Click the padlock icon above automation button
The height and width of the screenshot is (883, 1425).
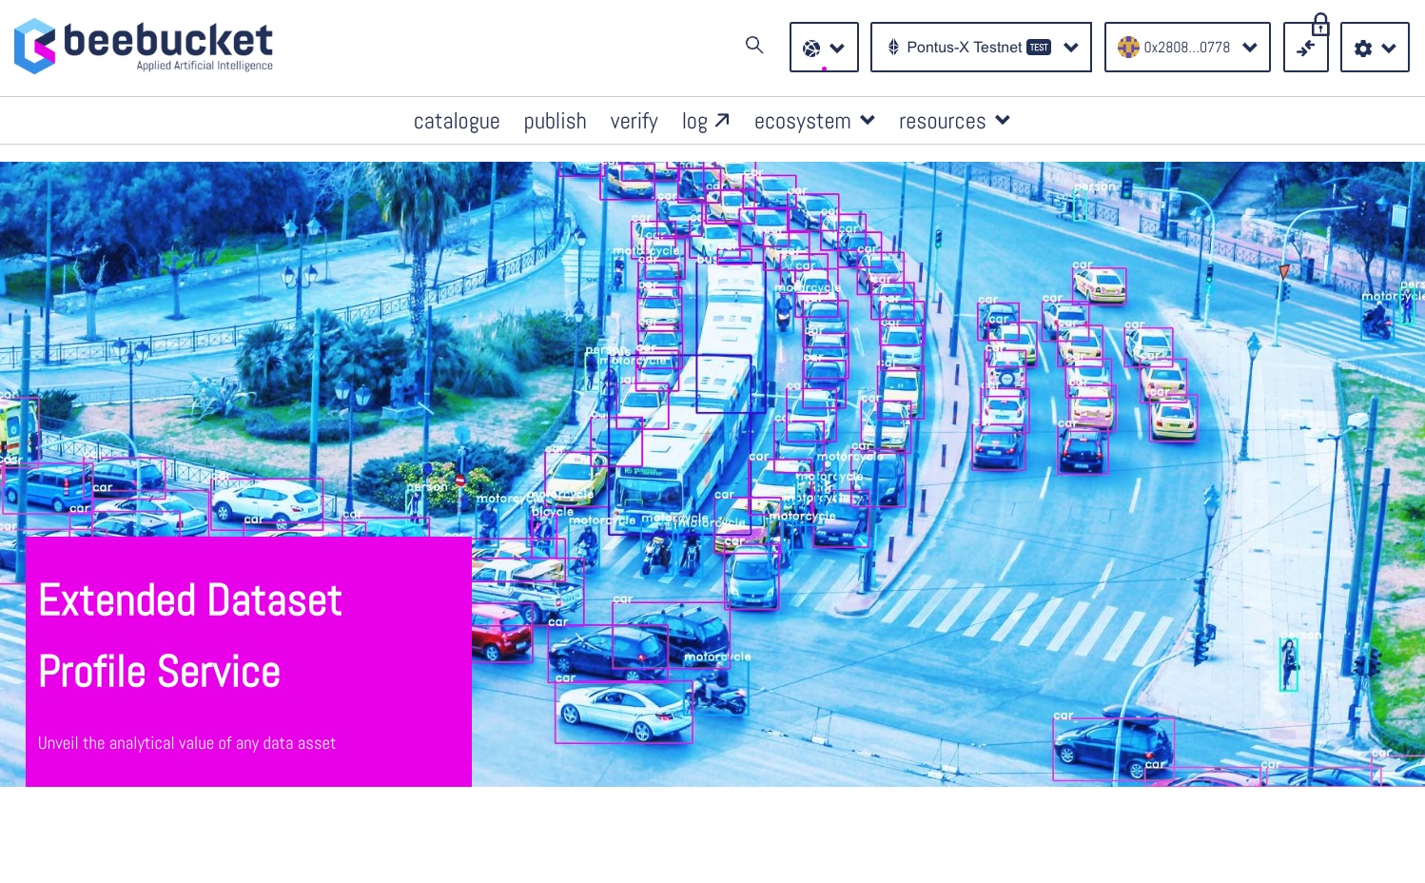[x=1320, y=24]
